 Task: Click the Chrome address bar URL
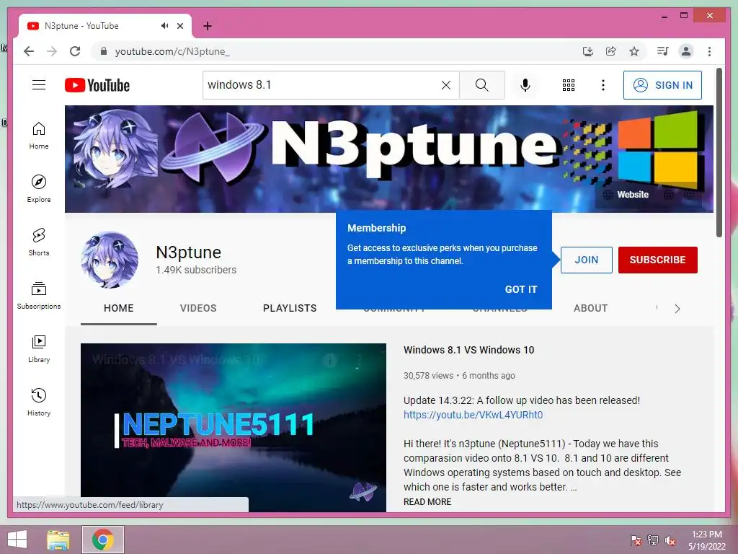172,51
